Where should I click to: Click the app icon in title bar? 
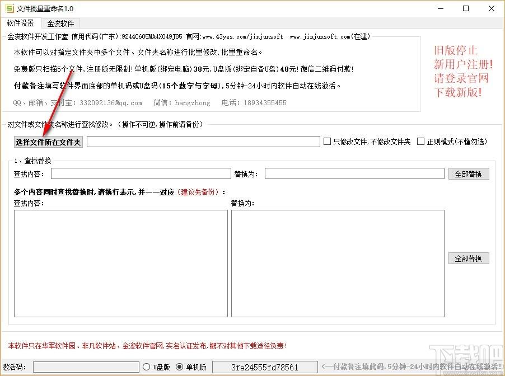(10, 8)
